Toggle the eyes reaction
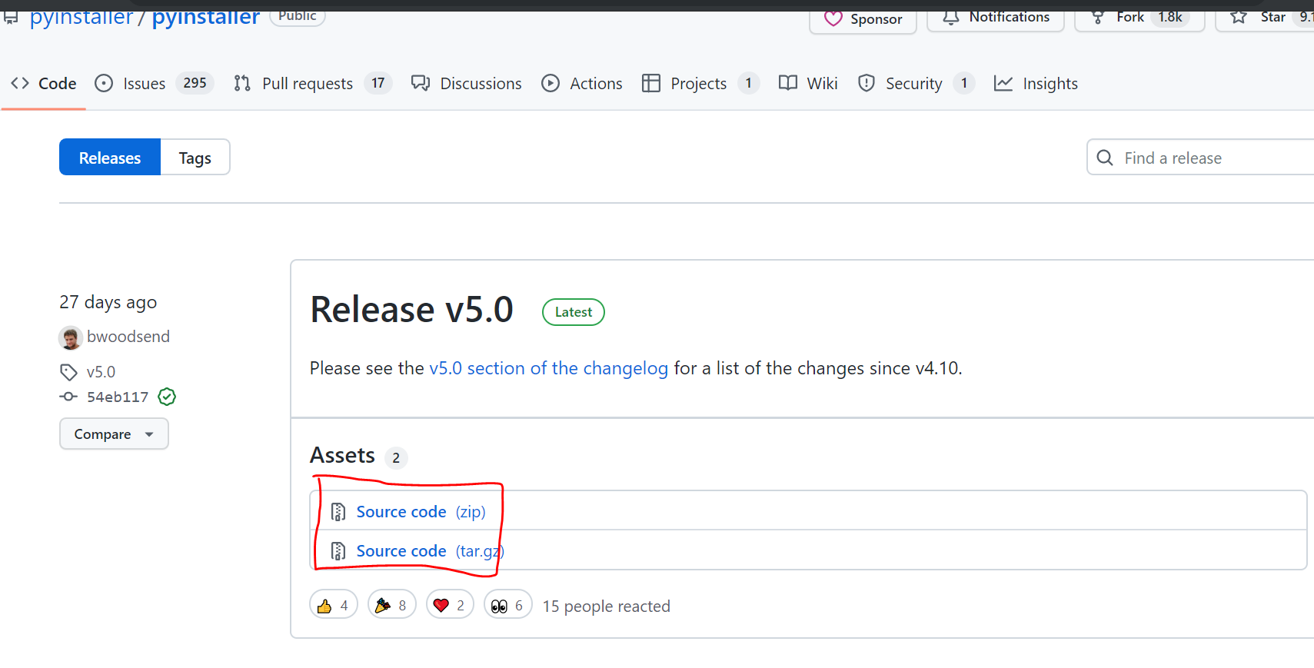Image resolution: width=1314 pixels, height=668 pixels. 507,606
